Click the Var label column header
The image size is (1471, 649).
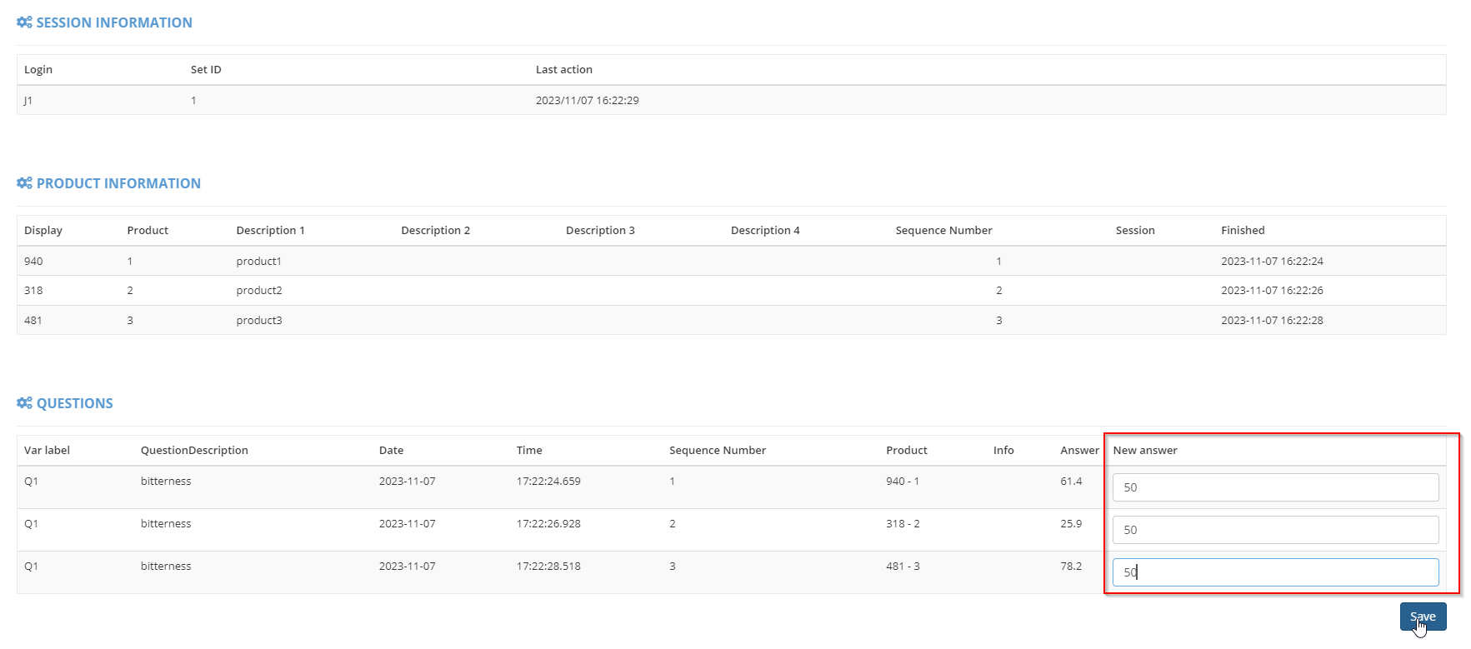click(47, 451)
